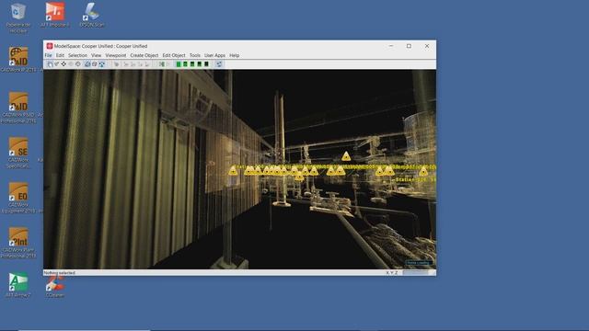Click the highlighted blue viewpoint icon after the cube icons
Image resolution: width=589 pixels, height=331 pixels.
(x=102, y=64)
